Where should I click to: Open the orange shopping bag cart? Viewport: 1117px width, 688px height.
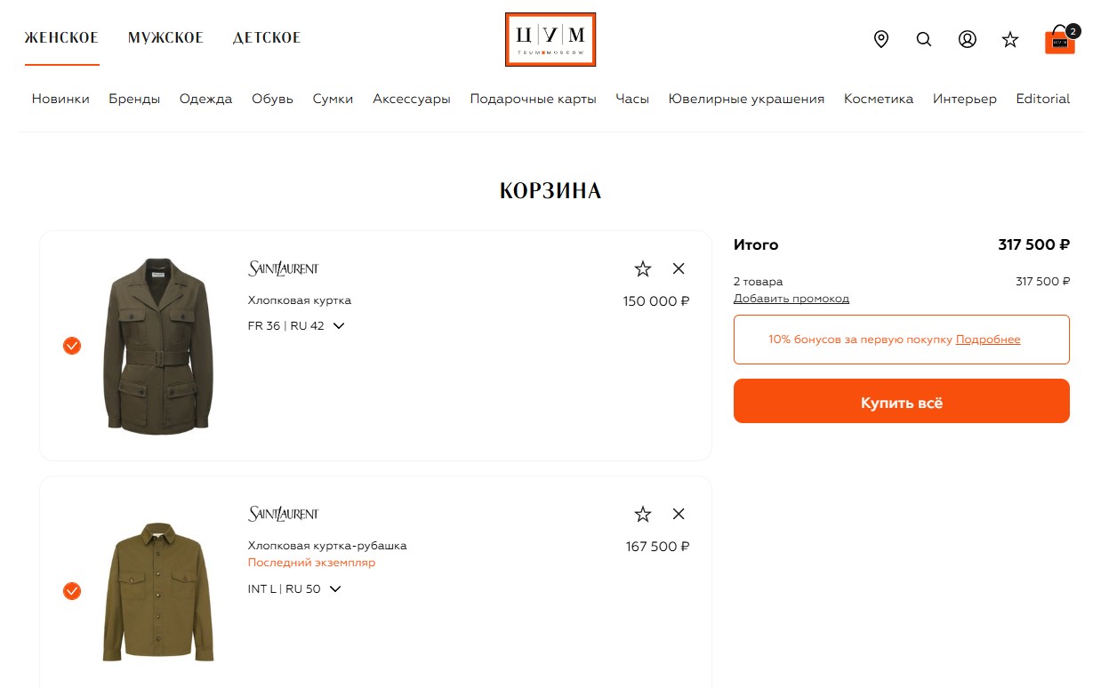[1060, 40]
